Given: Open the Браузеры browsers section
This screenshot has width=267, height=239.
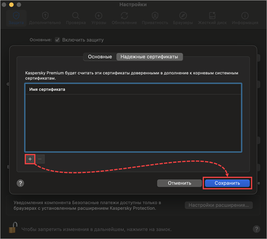Looking at the screenshot, I should [183, 18].
